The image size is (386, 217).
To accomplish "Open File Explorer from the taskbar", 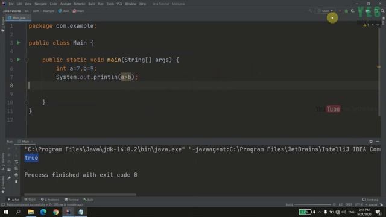I will tap(31, 212).
